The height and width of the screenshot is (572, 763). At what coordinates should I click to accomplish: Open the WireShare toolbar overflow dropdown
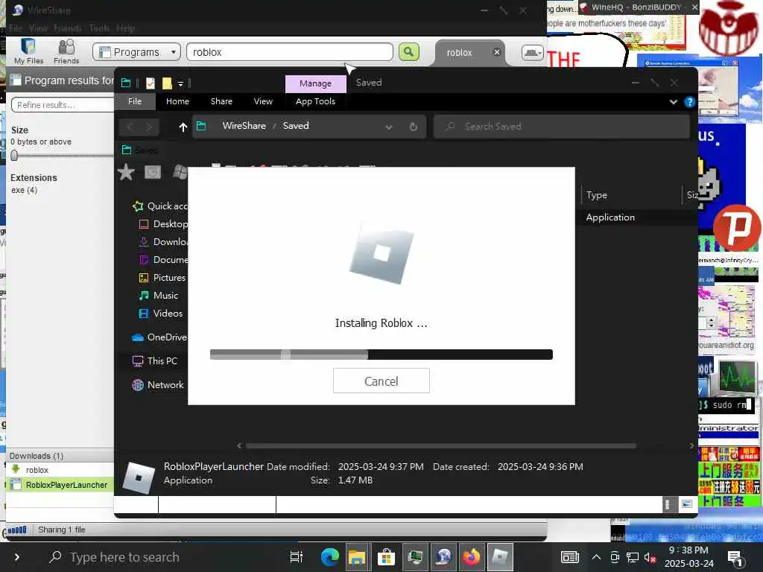[532, 53]
